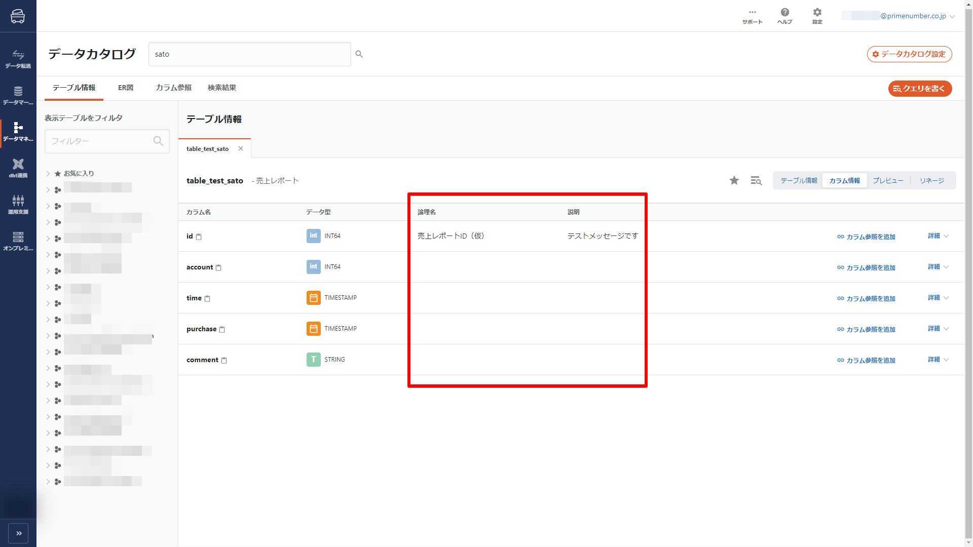Open the データ転送 sidebar icon
This screenshot has width=973, height=547.
click(x=18, y=59)
